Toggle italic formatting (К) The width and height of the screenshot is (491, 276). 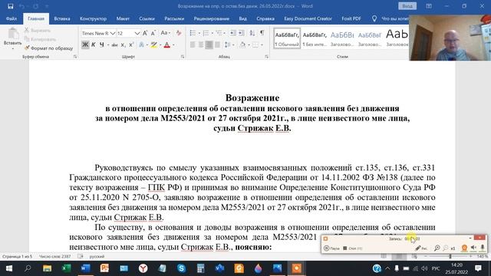94,44
